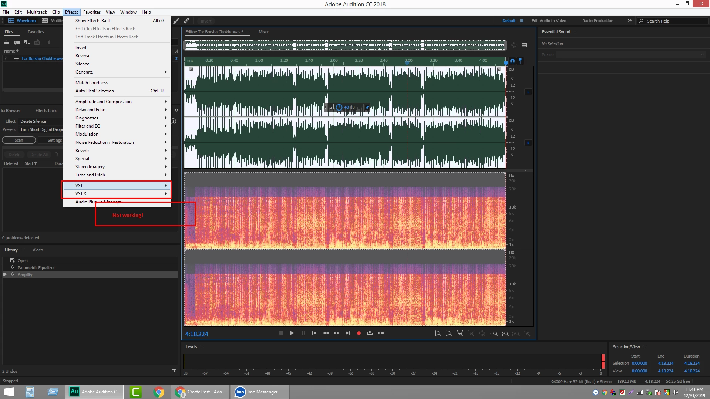Viewport: 710px width, 399px height.
Task: Move playhead to next marker
Action: [x=348, y=333]
